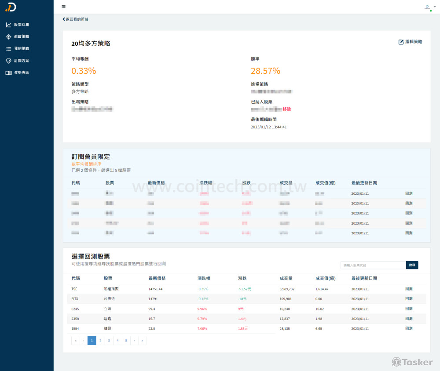
Task: Go to page 5 in pagination
Action: (x=126, y=340)
